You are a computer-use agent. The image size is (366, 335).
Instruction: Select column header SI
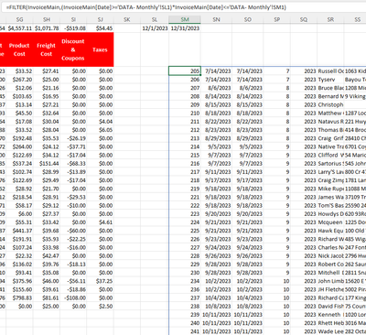coord(73,19)
